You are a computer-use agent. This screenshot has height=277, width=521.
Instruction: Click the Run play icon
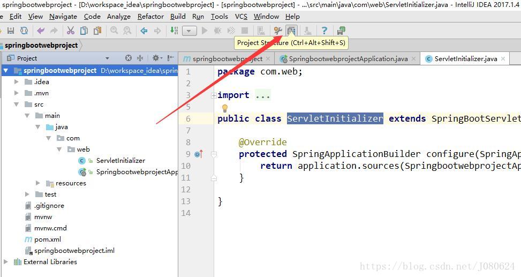pos(205,31)
